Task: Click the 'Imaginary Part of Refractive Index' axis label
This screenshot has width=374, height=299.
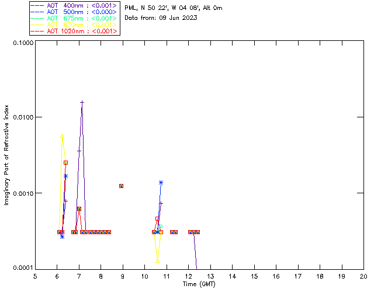Action: pyautogui.click(x=6, y=155)
